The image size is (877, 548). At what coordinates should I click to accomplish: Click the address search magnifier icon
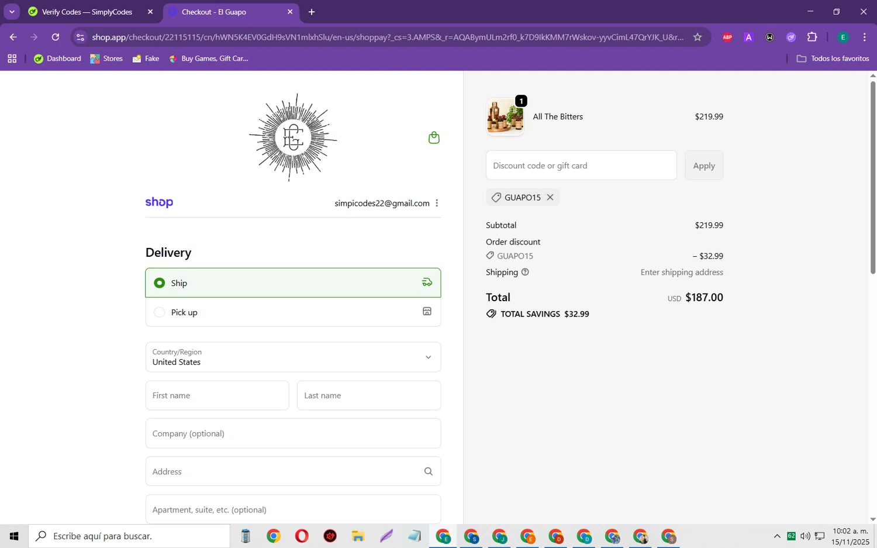point(428,471)
